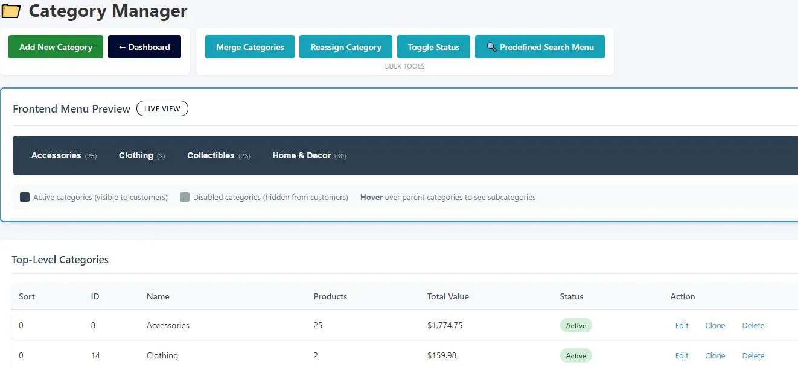Select Clothing in the menu preview
Screen dimensions: 798x368
(x=142, y=155)
